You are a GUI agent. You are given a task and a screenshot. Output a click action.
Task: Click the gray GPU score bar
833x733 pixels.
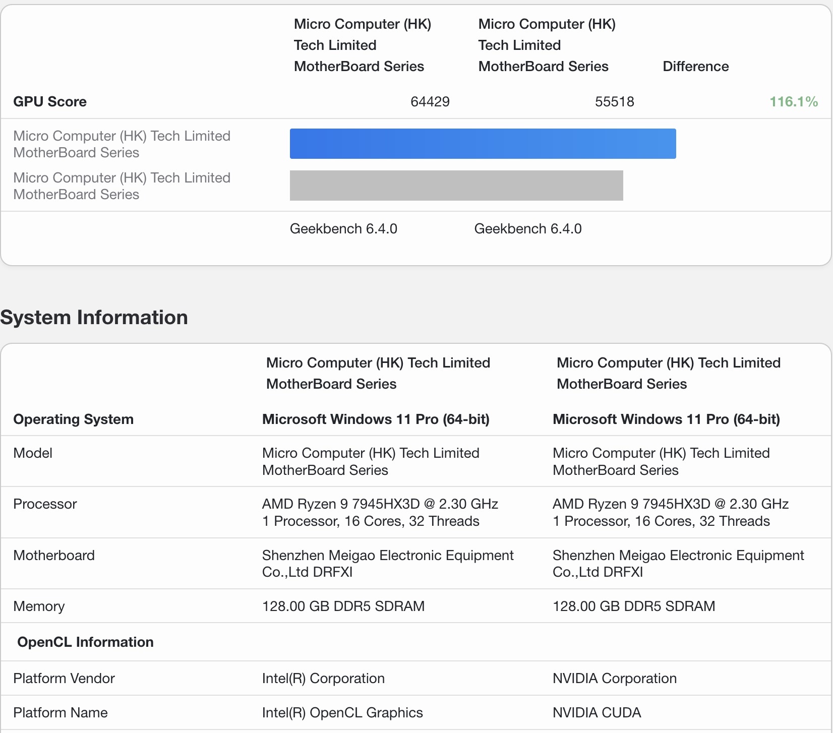click(456, 186)
